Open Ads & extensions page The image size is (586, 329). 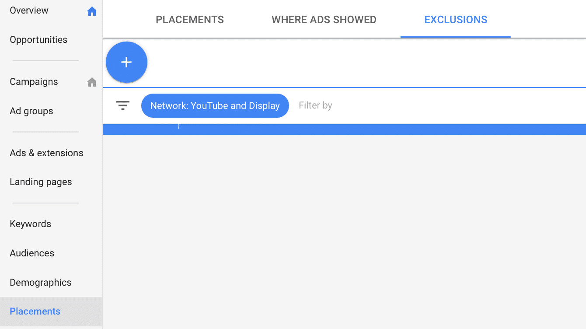[46, 153]
